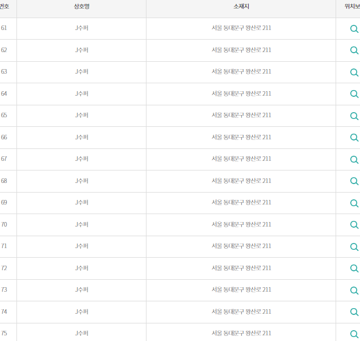
Task: Select J수퍼 store name in row 61
Action: click(82, 28)
